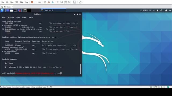The height and width of the screenshot is (96, 172).
Task: Click the EXITFUNC 'thread' setting
Action: [18, 45]
